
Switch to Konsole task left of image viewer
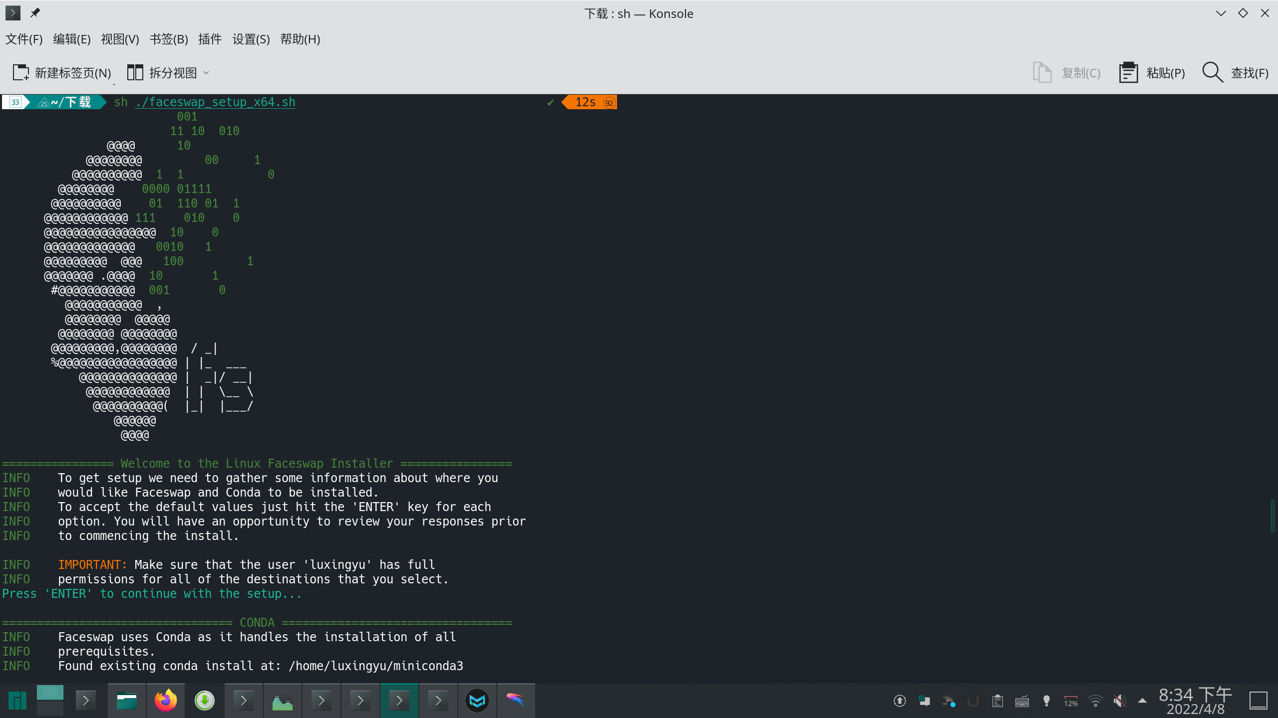click(244, 701)
